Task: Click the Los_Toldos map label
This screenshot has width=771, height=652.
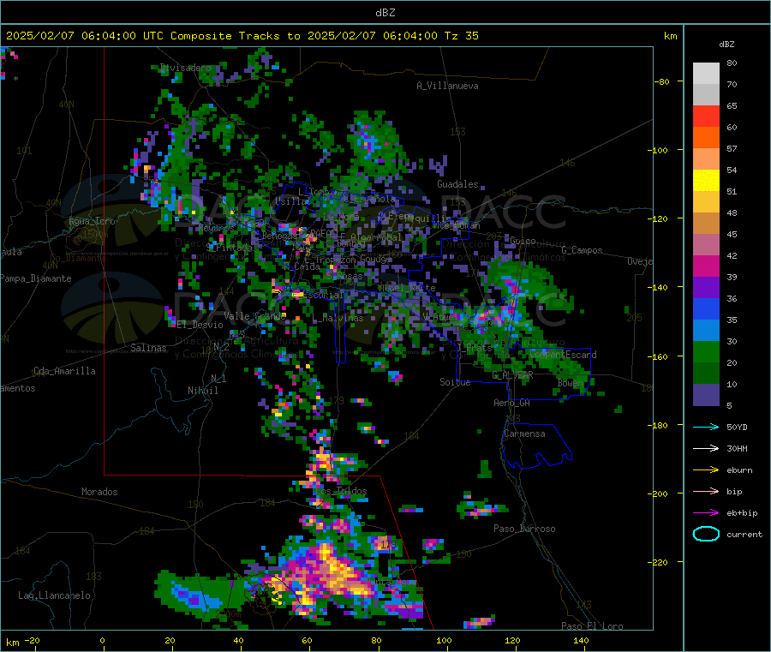Action: click(x=341, y=491)
